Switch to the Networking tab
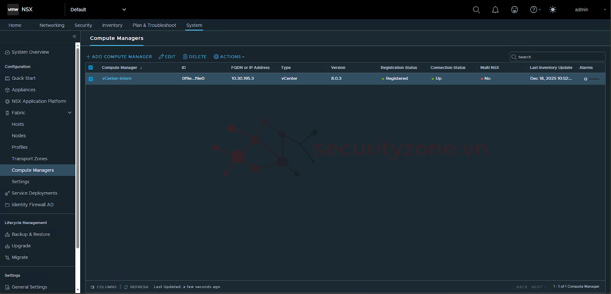Viewport: 611px width, 294px height. pyautogui.click(x=52, y=25)
